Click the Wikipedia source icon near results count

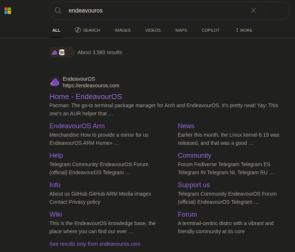[62, 52]
